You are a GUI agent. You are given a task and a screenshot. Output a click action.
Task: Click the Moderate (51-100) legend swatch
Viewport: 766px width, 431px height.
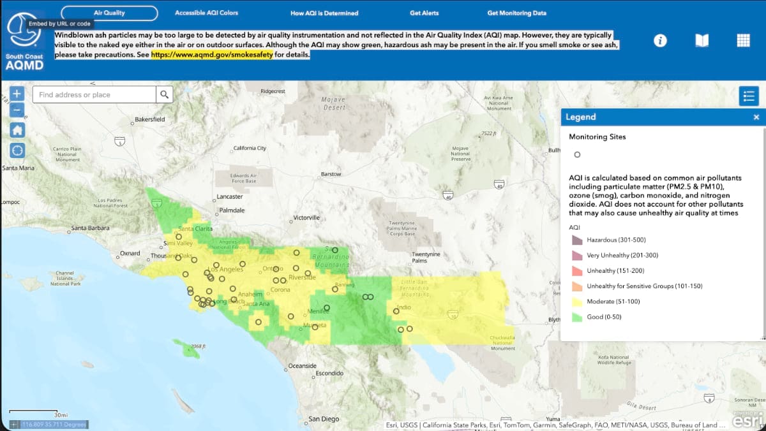576,302
